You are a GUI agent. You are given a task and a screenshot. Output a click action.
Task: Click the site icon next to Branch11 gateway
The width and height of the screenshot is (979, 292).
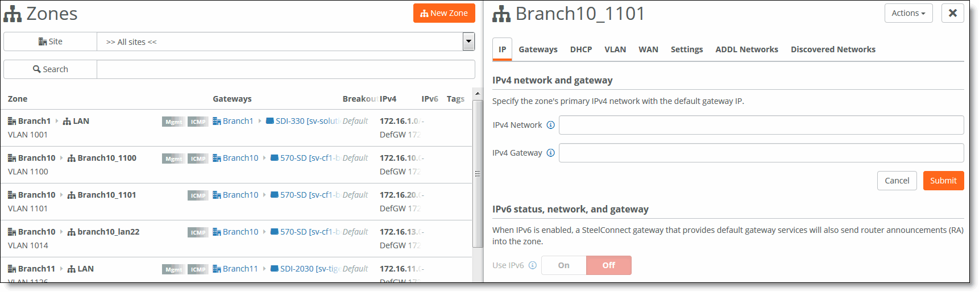[x=217, y=269]
